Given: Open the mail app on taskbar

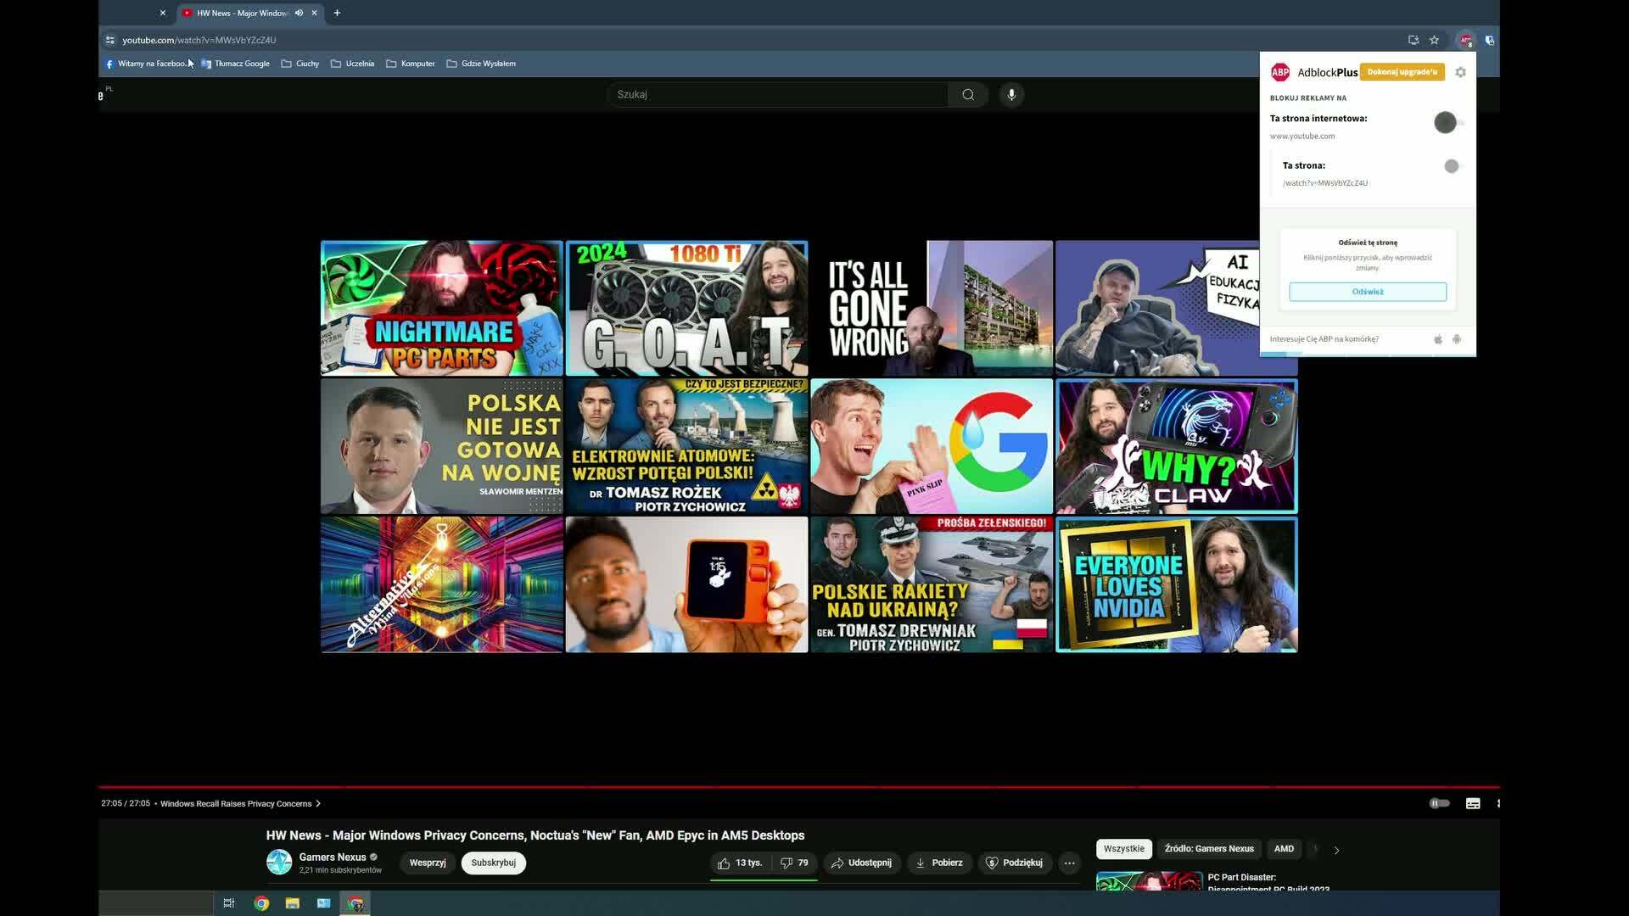Looking at the screenshot, I should pos(323,903).
